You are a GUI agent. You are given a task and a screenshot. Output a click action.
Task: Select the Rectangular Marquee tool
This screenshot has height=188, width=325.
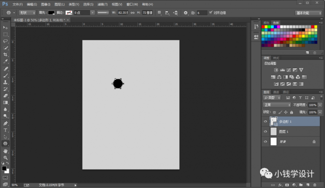tap(6, 35)
